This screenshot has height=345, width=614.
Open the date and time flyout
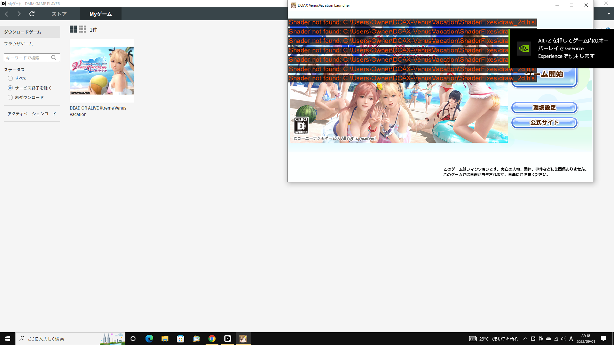pos(586,339)
